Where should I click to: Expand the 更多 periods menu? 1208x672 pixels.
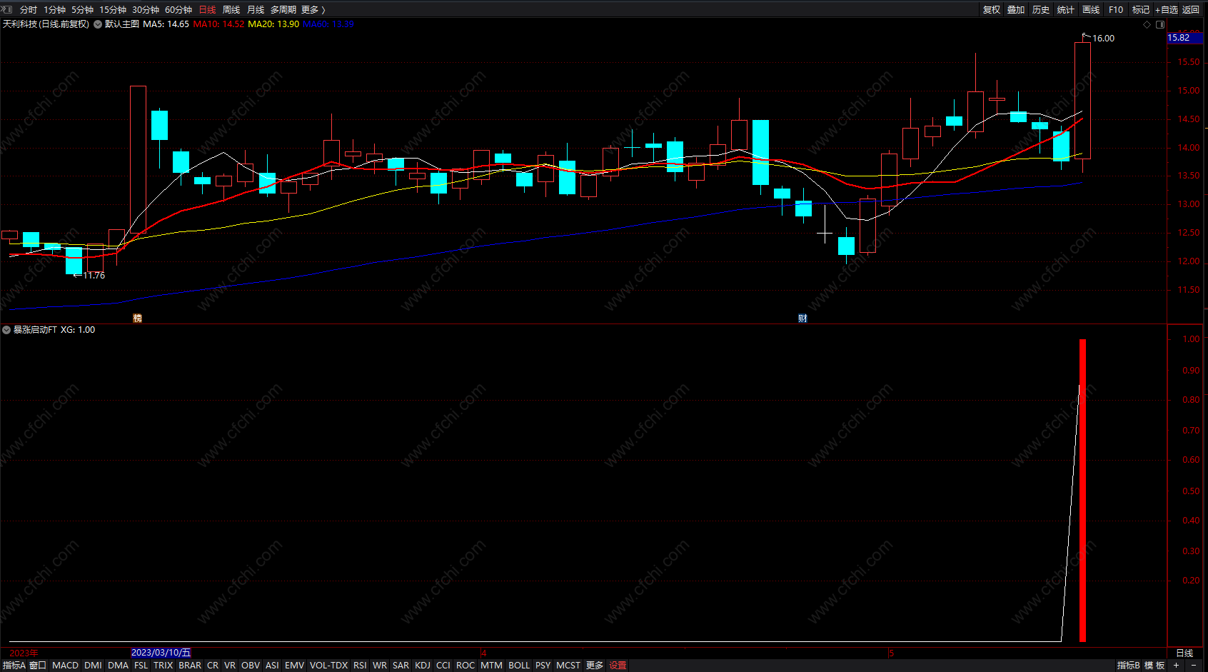click(x=313, y=10)
